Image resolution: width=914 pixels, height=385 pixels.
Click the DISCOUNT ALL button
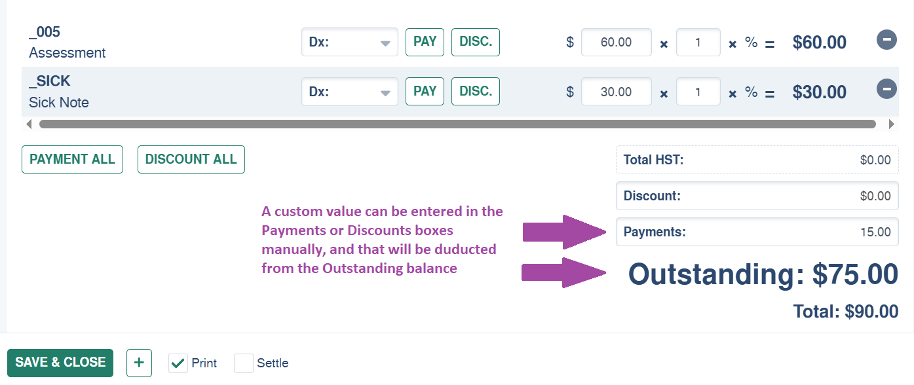click(x=191, y=159)
